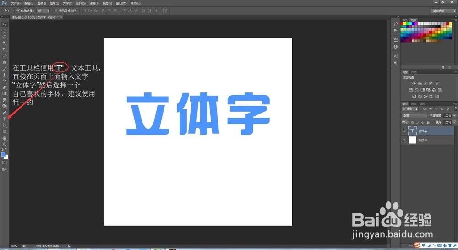The image size is (458, 250).
Task: Create new swatch of foreground color
Action: [x=443, y=67]
